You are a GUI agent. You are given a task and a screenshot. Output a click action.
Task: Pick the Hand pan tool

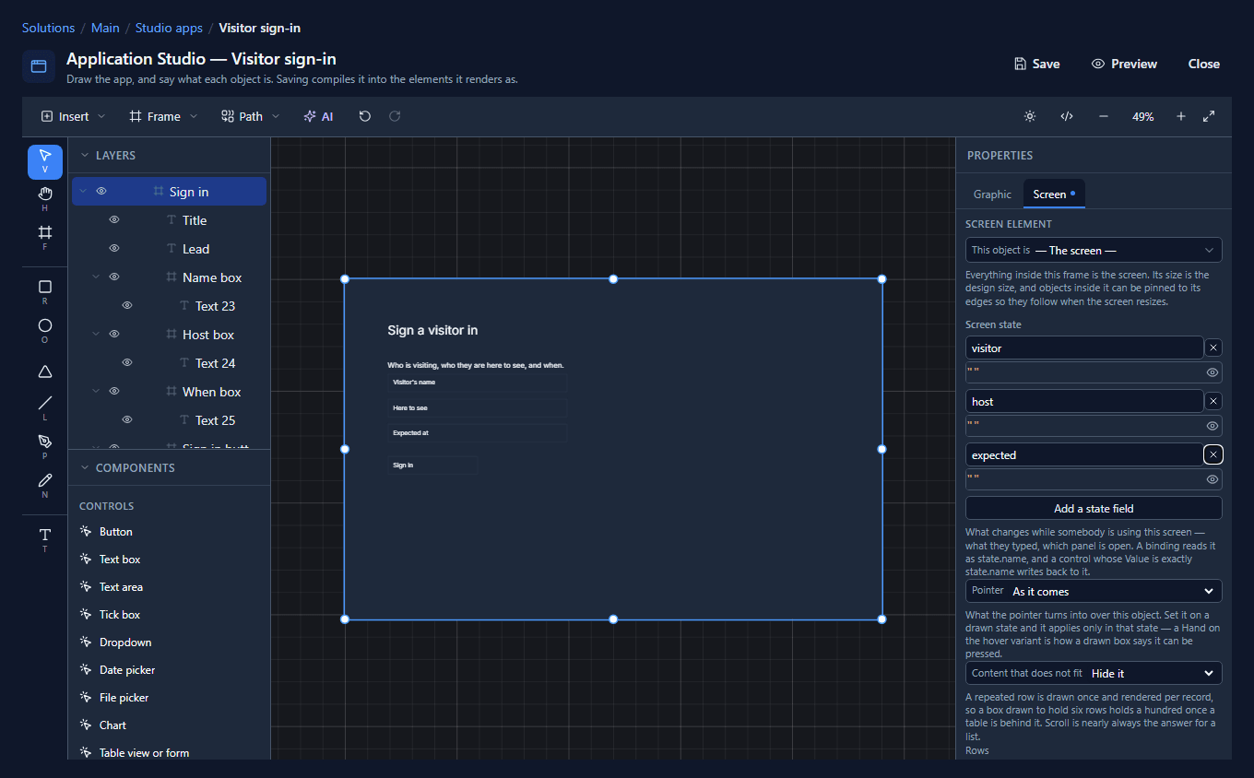click(x=45, y=200)
